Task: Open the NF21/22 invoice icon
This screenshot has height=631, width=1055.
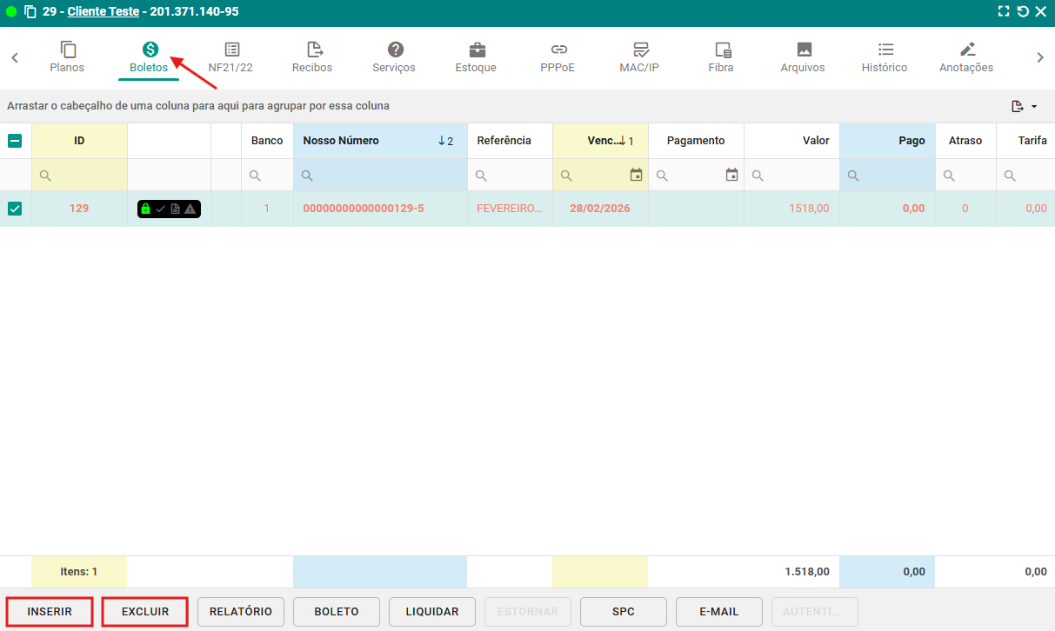Action: pyautogui.click(x=231, y=50)
